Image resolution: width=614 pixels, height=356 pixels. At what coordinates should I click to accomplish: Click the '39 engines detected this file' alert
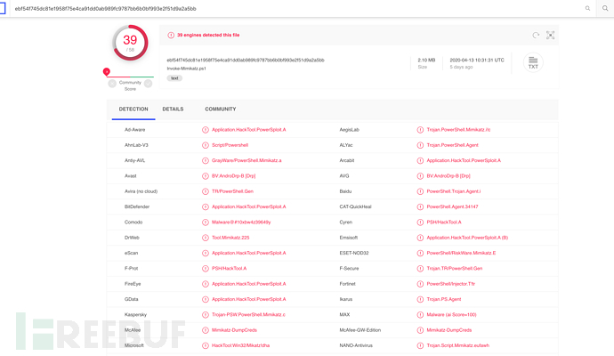click(208, 35)
